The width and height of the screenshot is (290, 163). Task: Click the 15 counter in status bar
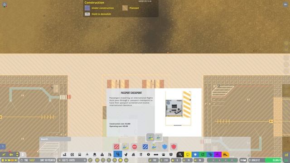pos(187,160)
